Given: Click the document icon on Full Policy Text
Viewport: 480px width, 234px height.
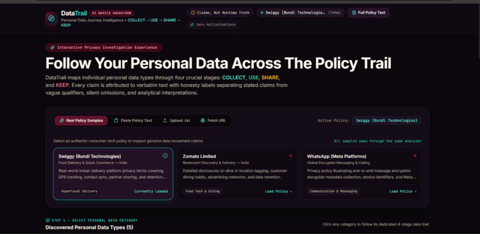Looking at the screenshot, I should 354,13.
